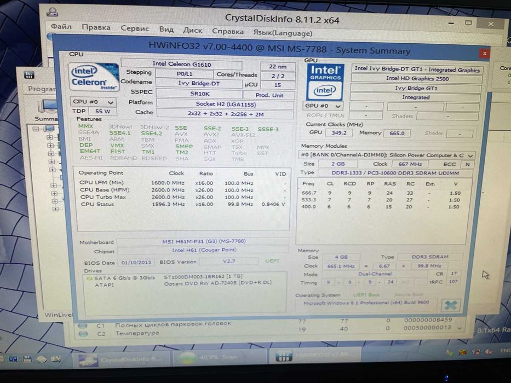Minimize the CrystalDiskInfo window
This screenshot has height=383, width=511.
pos(451,23)
